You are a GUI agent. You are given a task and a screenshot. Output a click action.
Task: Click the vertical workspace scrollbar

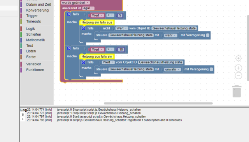(x=248, y=48)
